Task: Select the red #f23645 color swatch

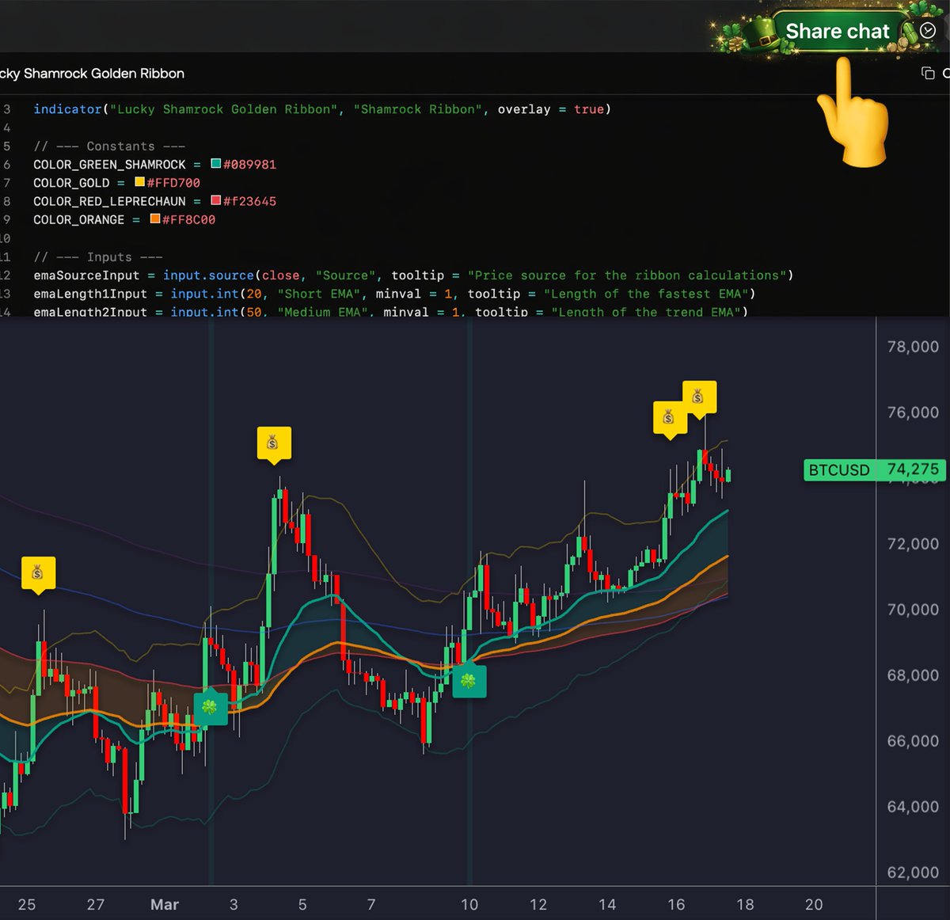Action: coord(215,200)
